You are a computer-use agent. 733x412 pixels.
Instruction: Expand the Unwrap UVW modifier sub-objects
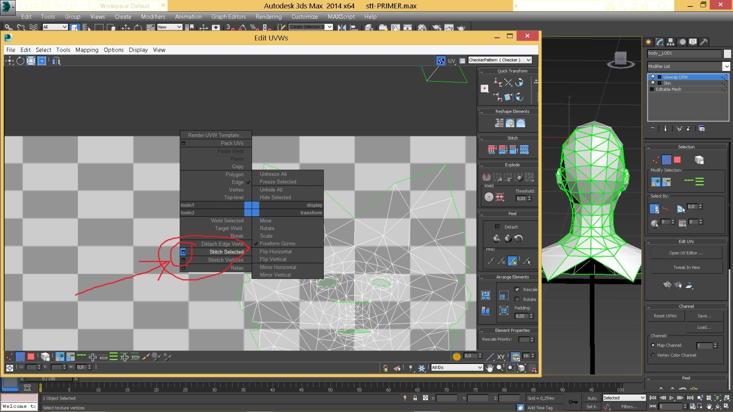[x=659, y=77]
